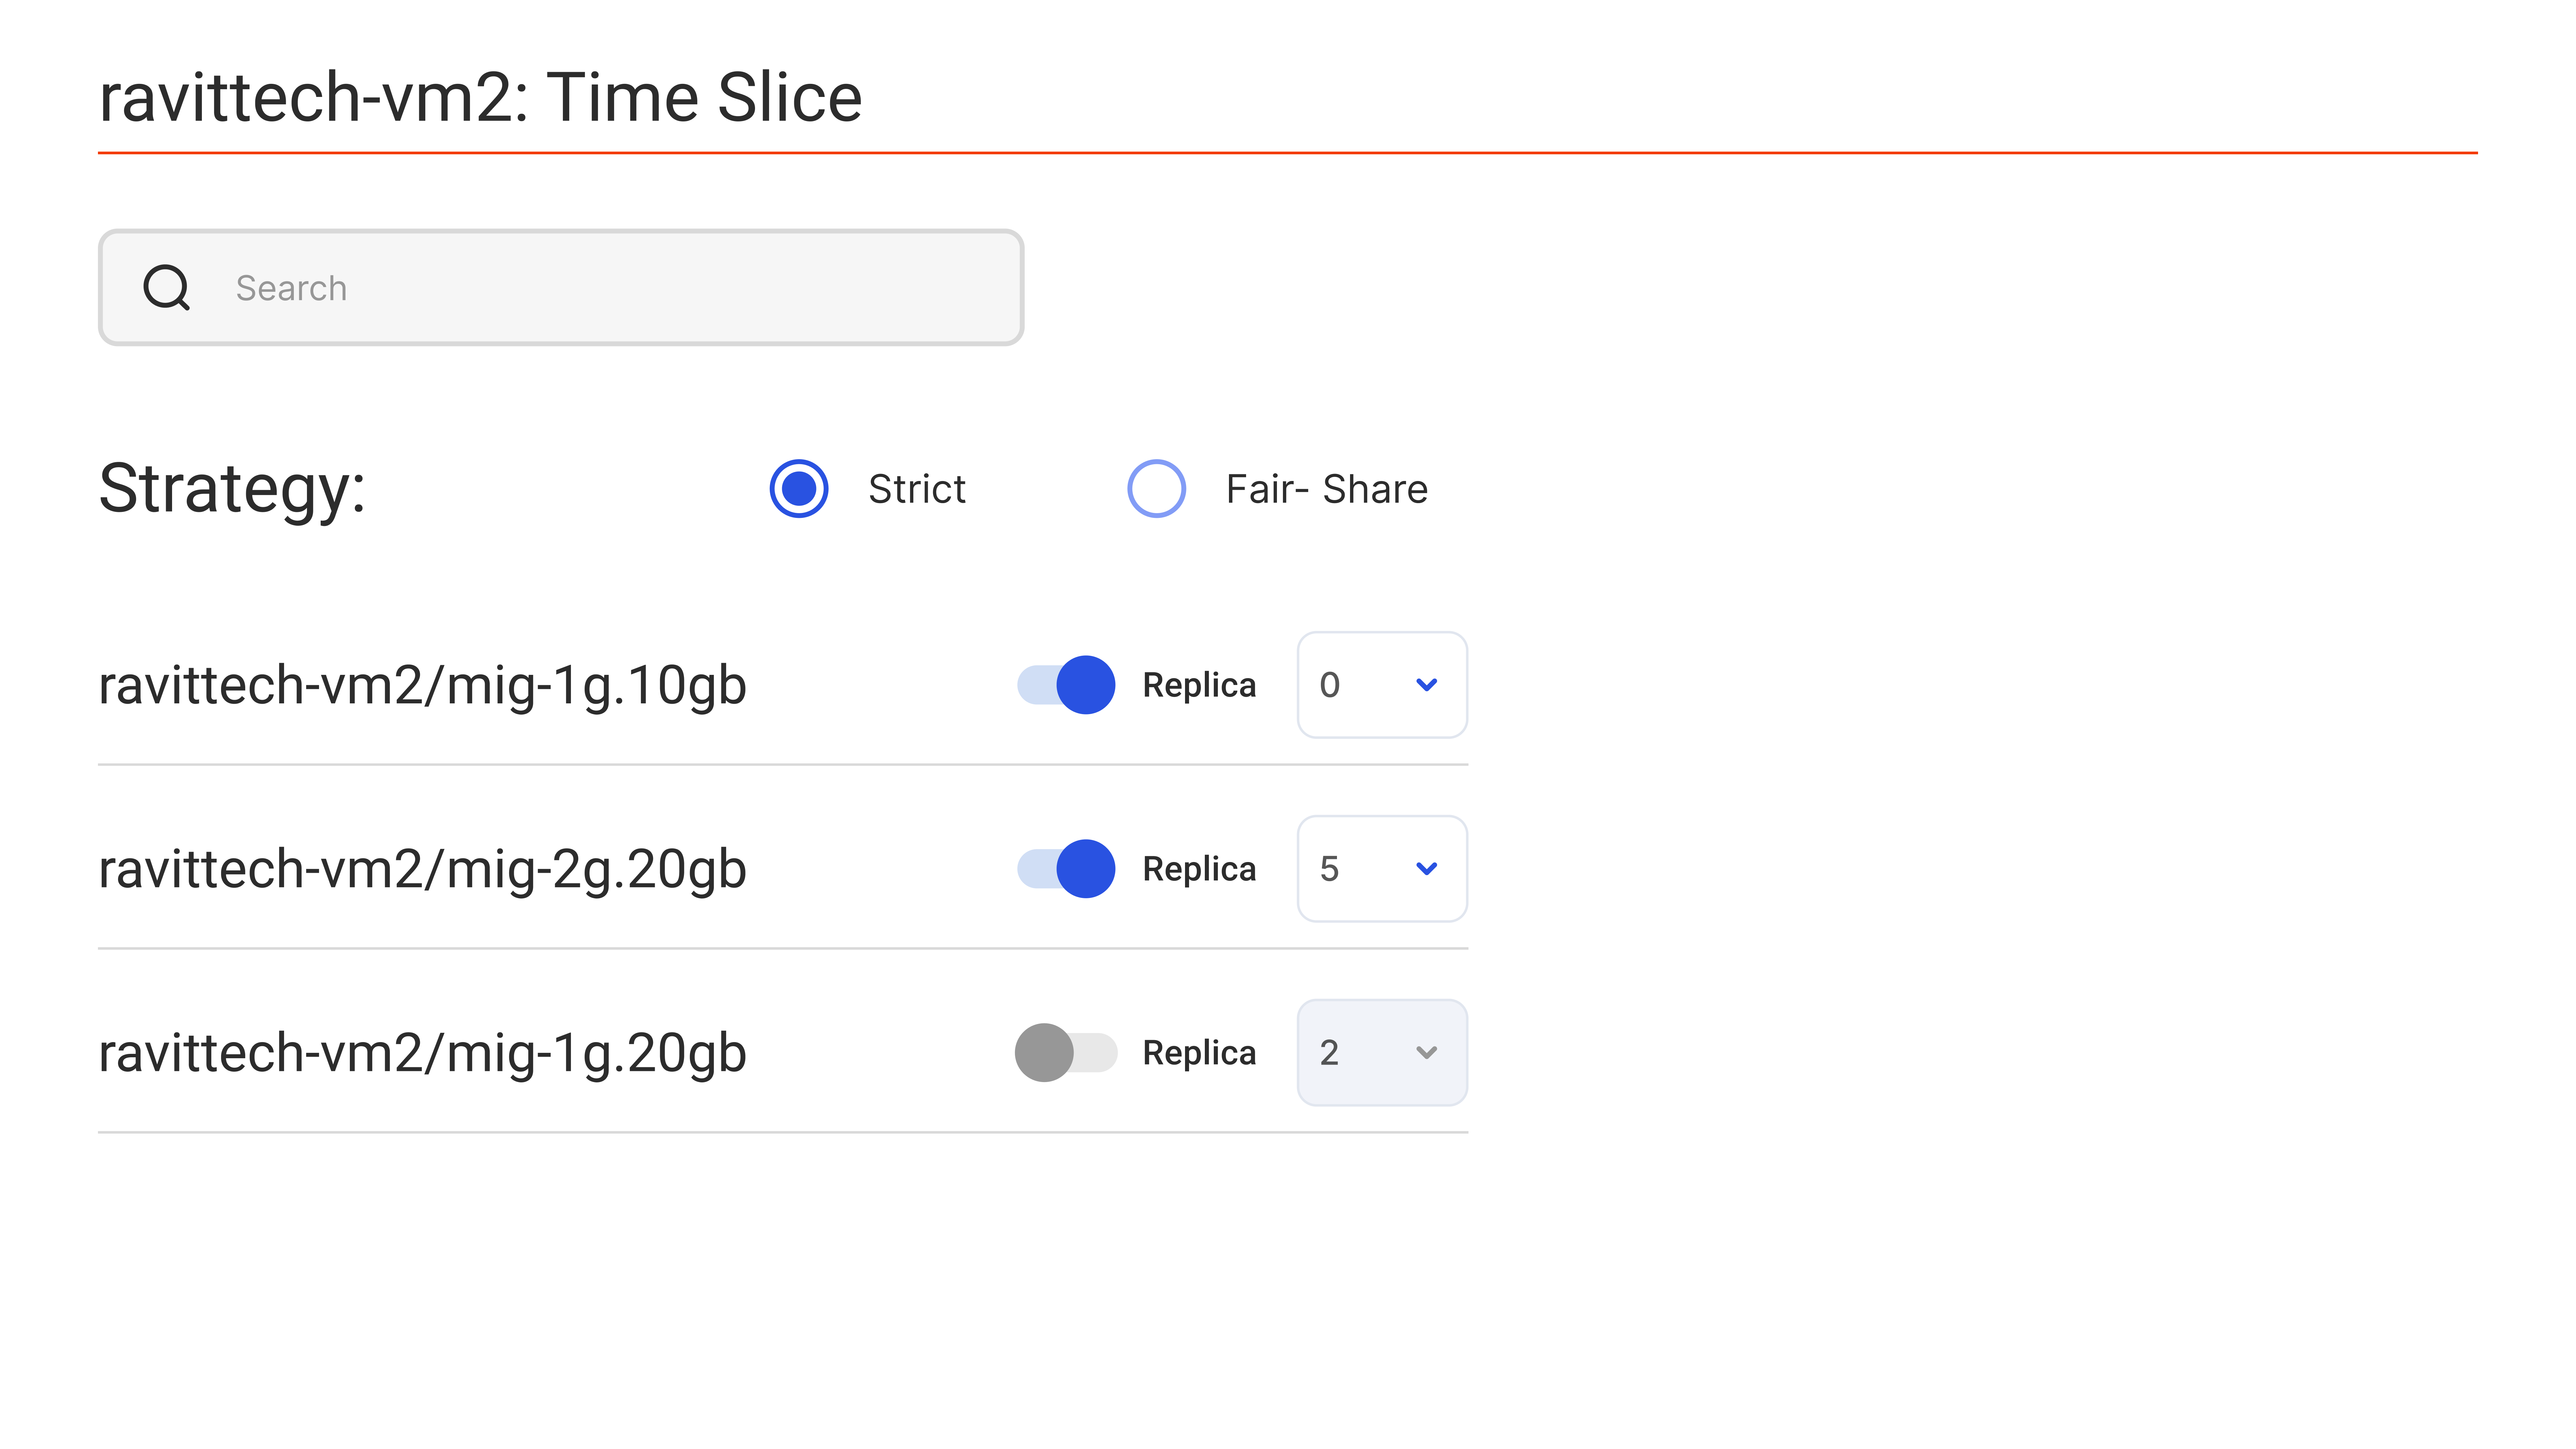Select the Strict strategy radio button

(x=799, y=489)
